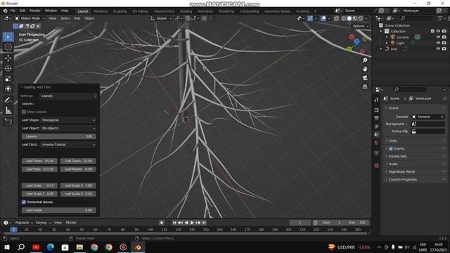
Task: Select the Move tool
Action: [x=8, y=58]
